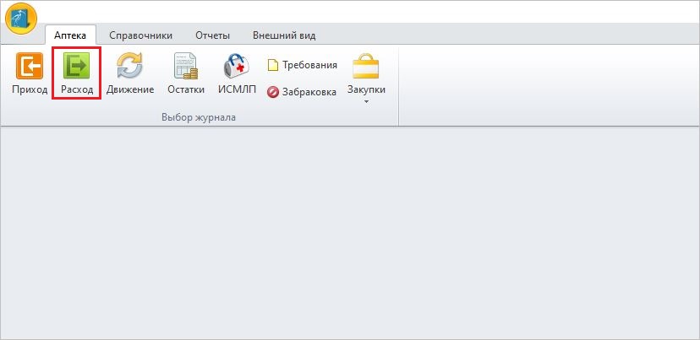Click the green Расход arrow icon

click(x=77, y=67)
